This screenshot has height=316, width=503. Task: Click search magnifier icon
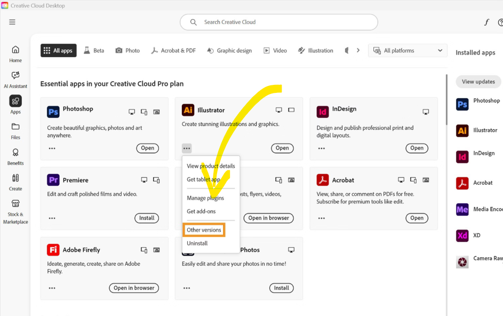pyautogui.click(x=194, y=22)
